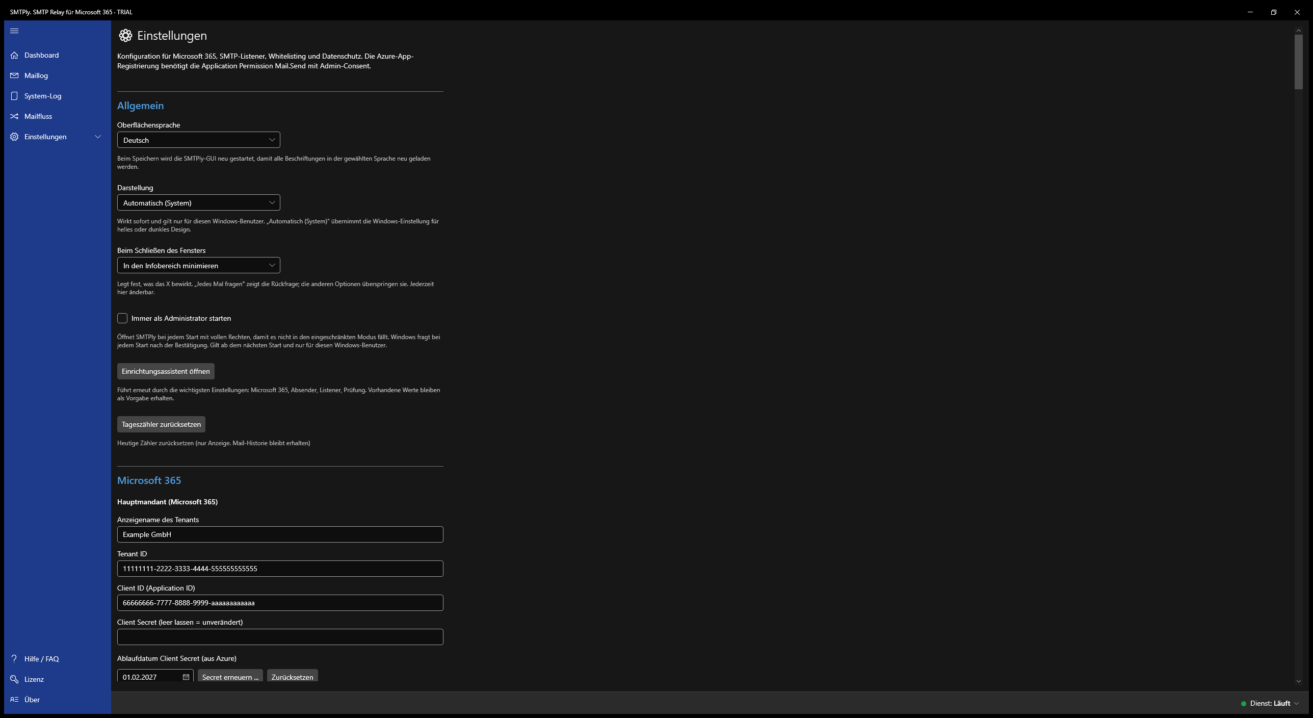The width and height of the screenshot is (1313, 718).
Task: Click the empty Client Secret field
Action: point(280,637)
